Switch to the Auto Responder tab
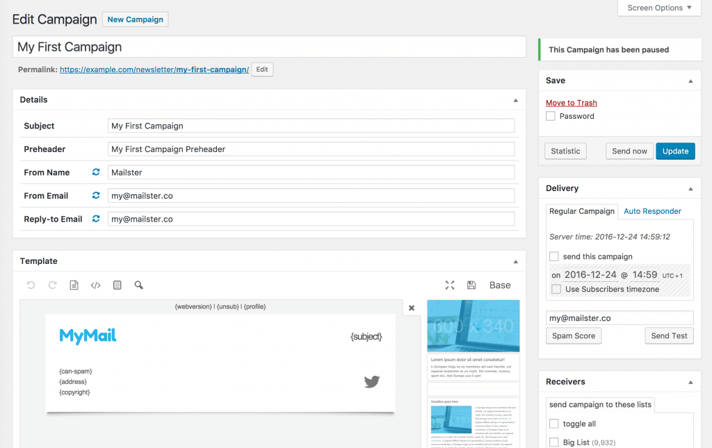The width and height of the screenshot is (712, 448). click(x=654, y=211)
